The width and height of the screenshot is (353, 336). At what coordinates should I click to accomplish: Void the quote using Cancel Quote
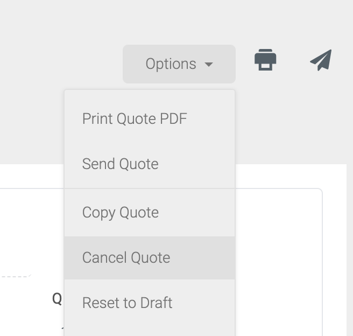[126, 257]
